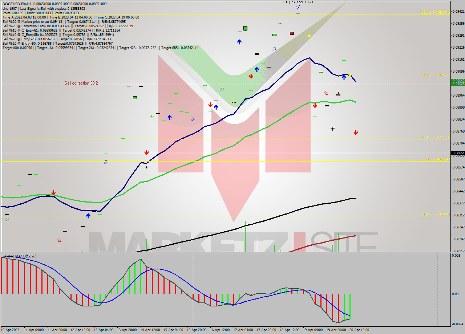Screen dimensions: 465x334
Task: Click the '20 Apr 12:00' time label
Action: (x=359, y=330)
